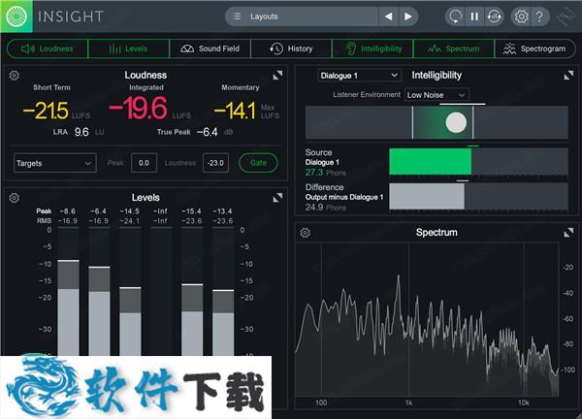
Task: Pause the metering
Action: pyautogui.click(x=474, y=16)
